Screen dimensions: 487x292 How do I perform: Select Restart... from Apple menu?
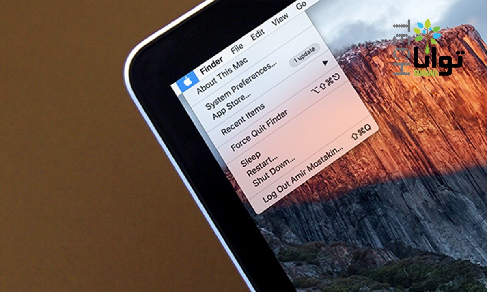(x=263, y=165)
